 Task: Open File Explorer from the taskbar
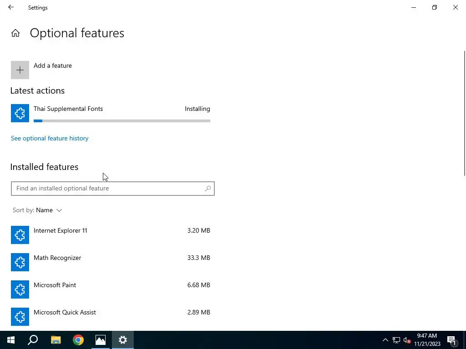tap(56, 340)
